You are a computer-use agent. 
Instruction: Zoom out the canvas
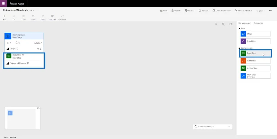pos(216,24)
